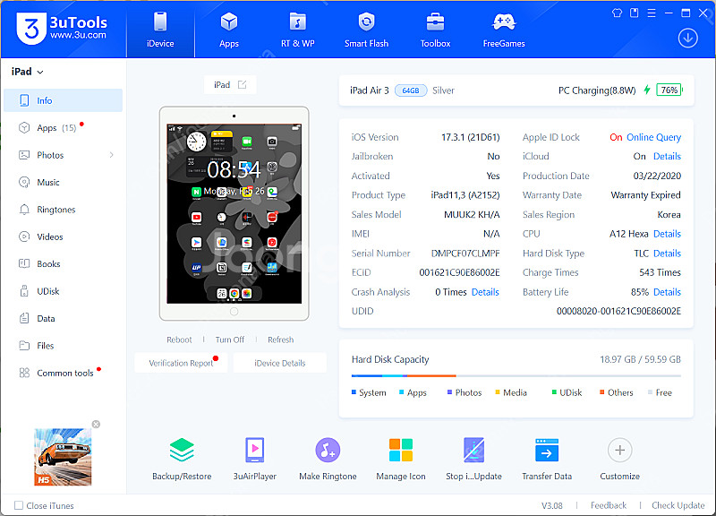This screenshot has width=716, height=516.
Task: Open the RT & WP section
Action: (298, 30)
